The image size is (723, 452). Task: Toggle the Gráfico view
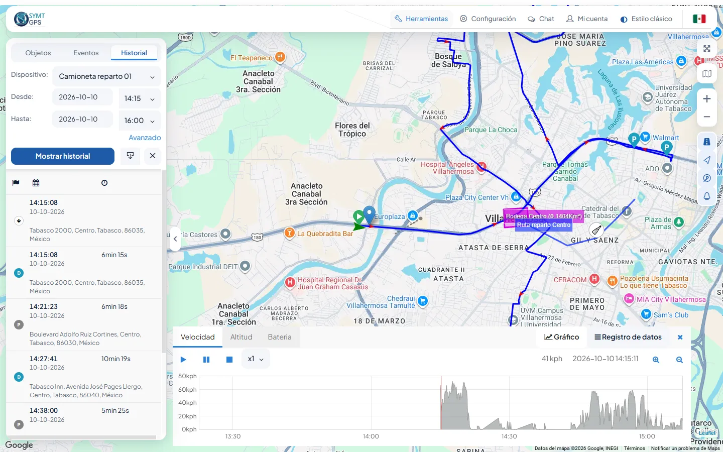pyautogui.click(x=562, y=337)
